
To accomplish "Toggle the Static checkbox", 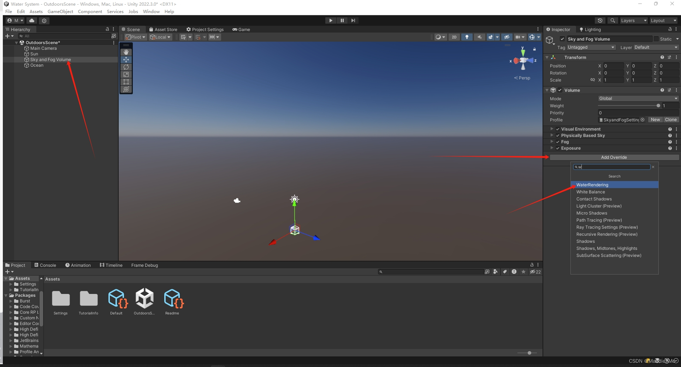I will point(656,39).
